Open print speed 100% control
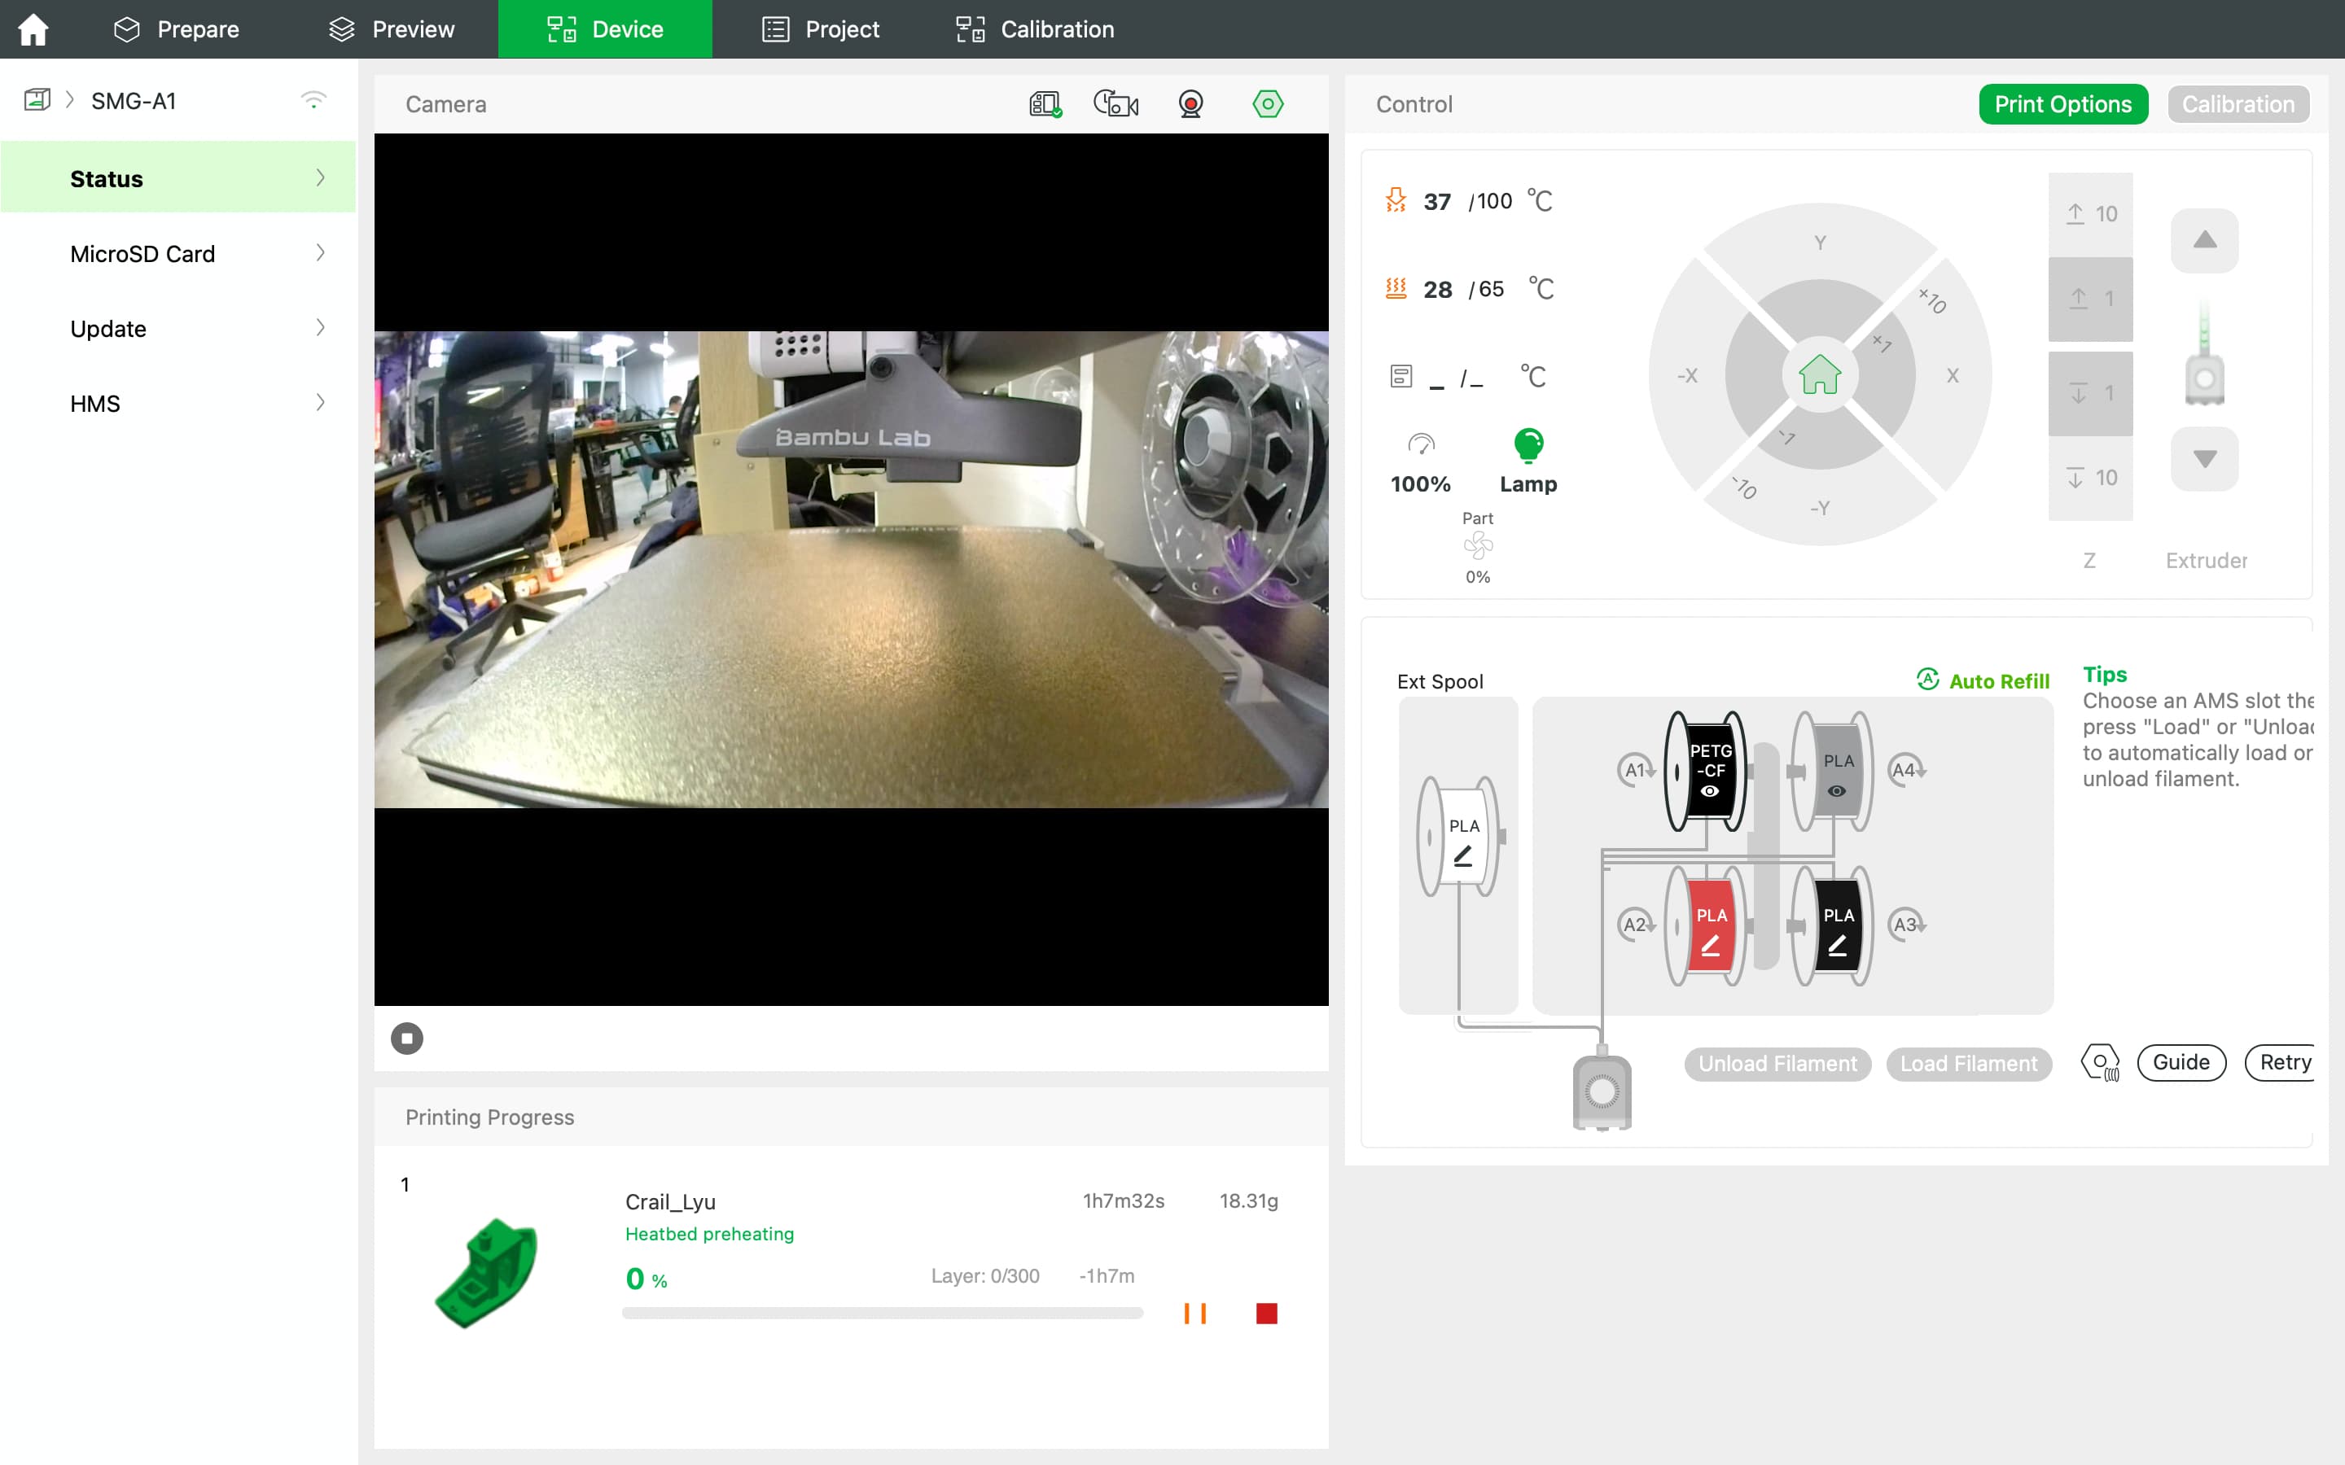 (x=1421, y=463)
